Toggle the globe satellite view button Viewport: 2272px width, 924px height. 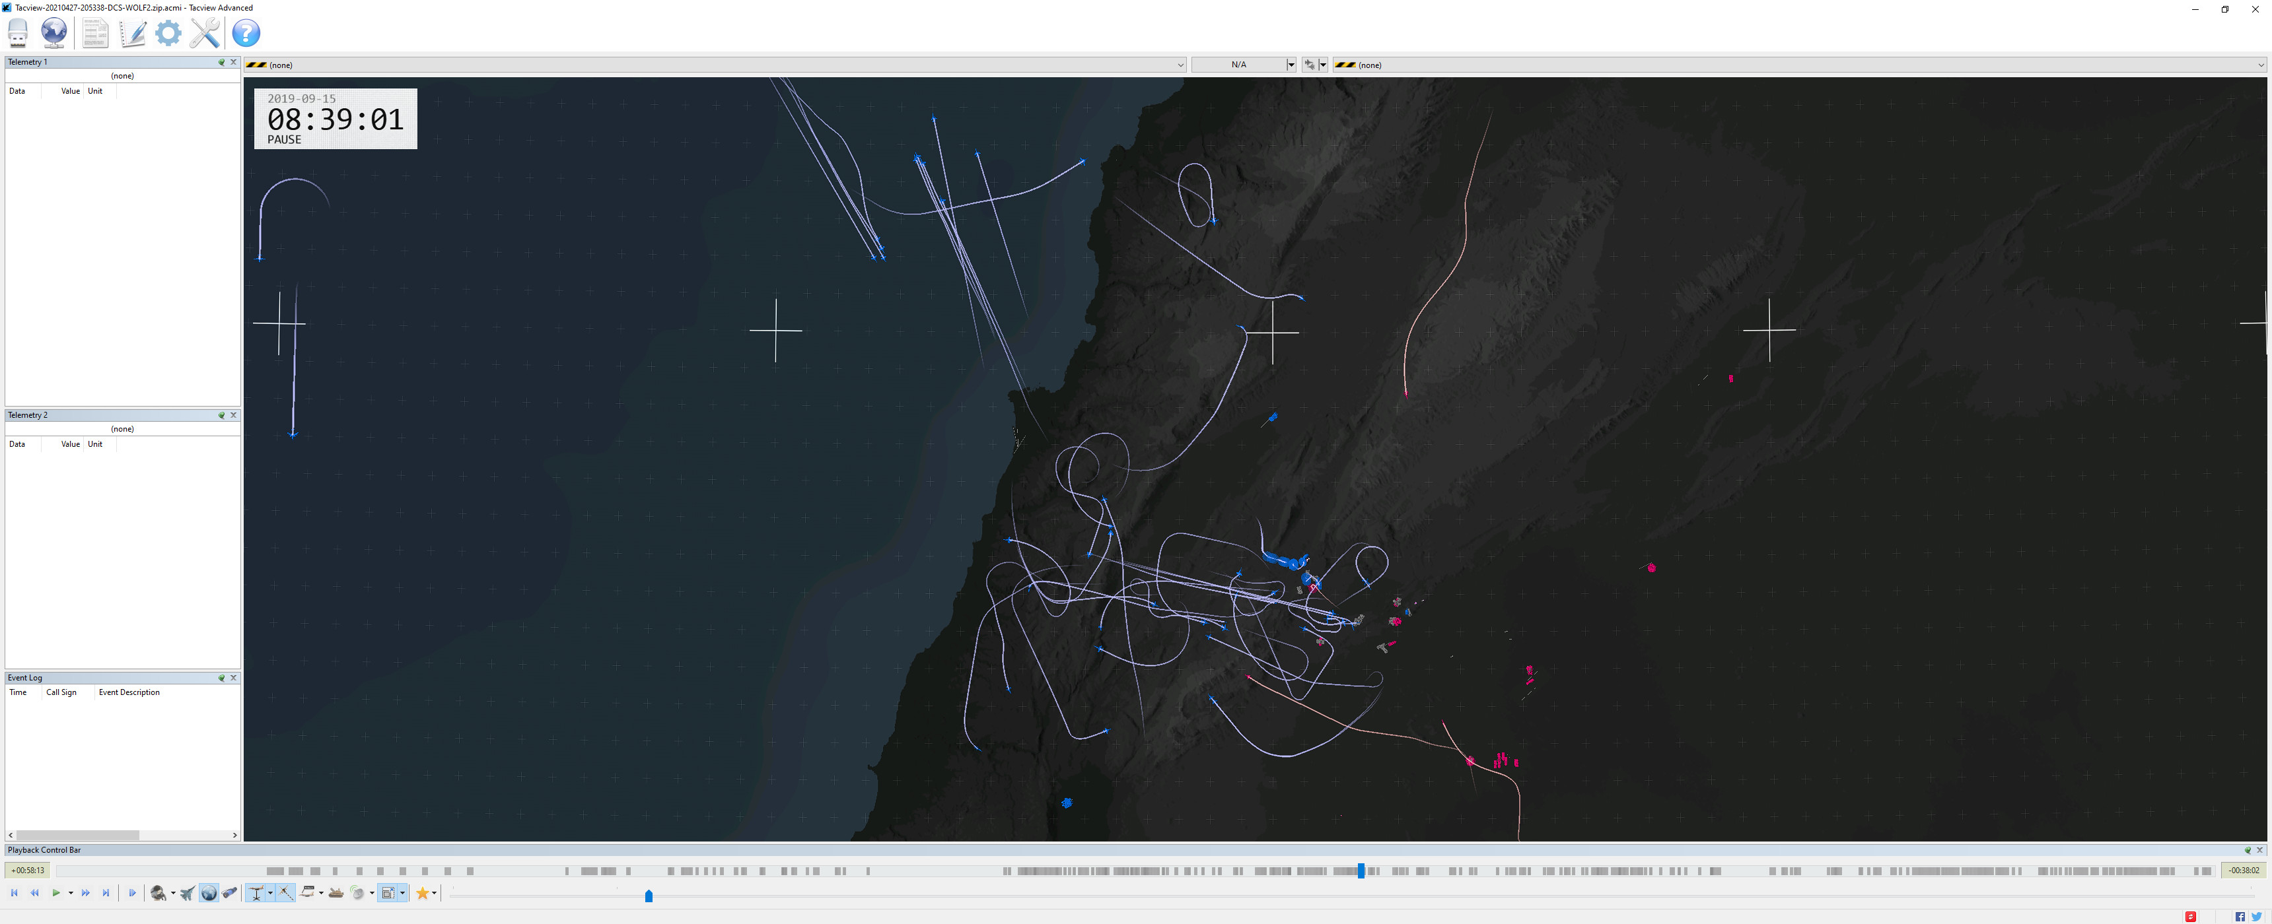pyautogui.click(x=208, y=893)
